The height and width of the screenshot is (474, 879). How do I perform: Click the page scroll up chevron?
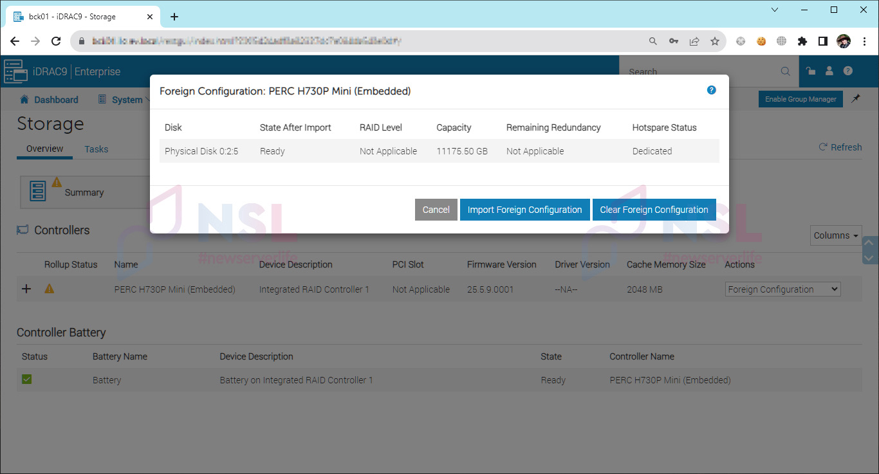pyautogui.click(x=869, y=243)
